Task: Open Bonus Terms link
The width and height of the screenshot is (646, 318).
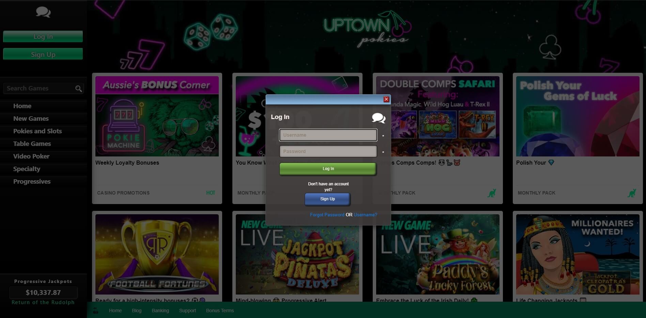Action: click(x=220, y=311)
